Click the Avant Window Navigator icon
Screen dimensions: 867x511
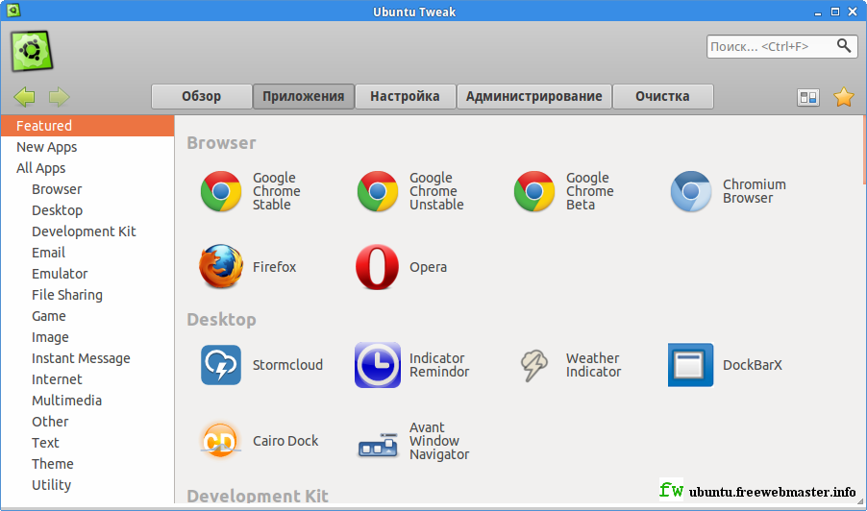coord(378,445)
